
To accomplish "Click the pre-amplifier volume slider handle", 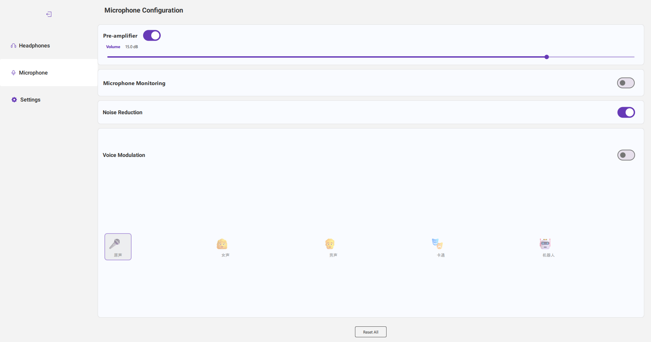I will coord(547,57).
